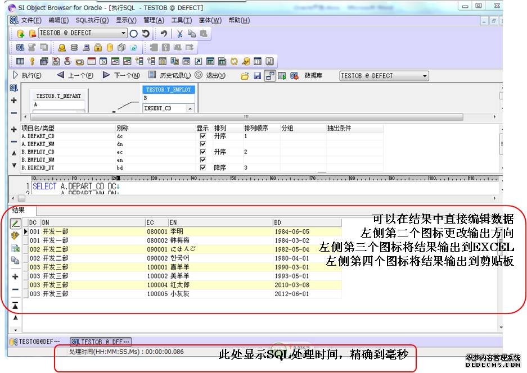Click the edit data pencil icon in results
Viewport: 527px width, 373px height.
tap(15, 223)
